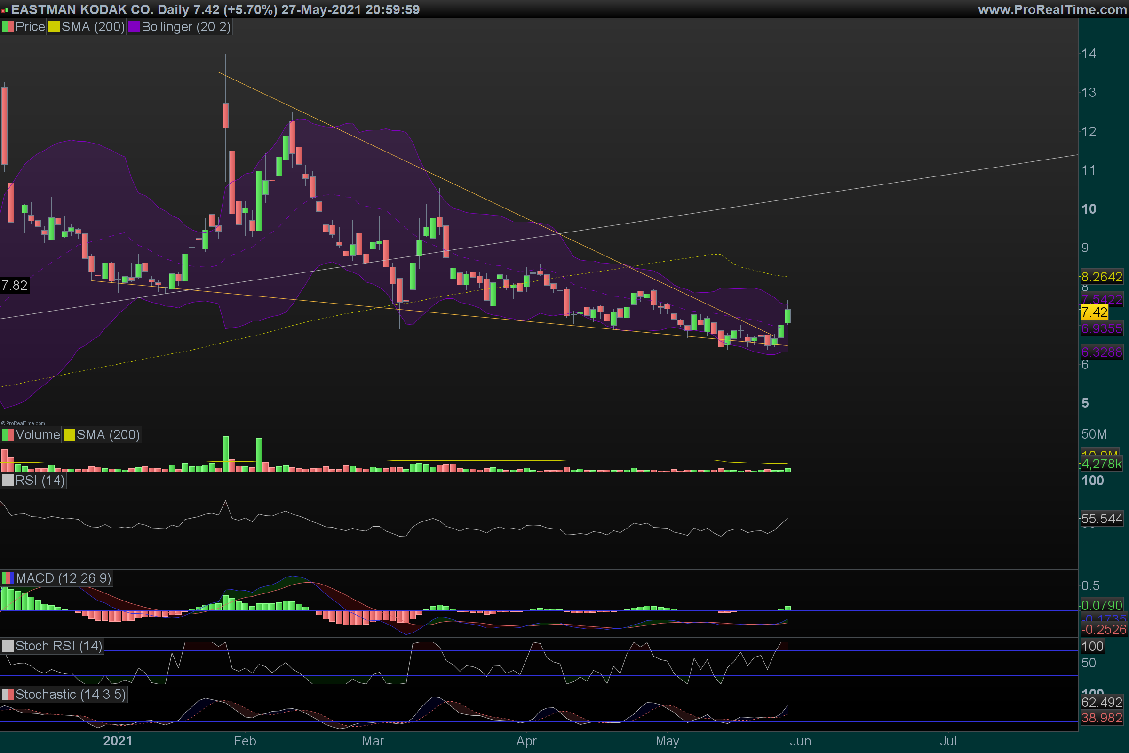
Task: Click the Volume legend icon
Action: pyautogui.click(x=8, y=434)
